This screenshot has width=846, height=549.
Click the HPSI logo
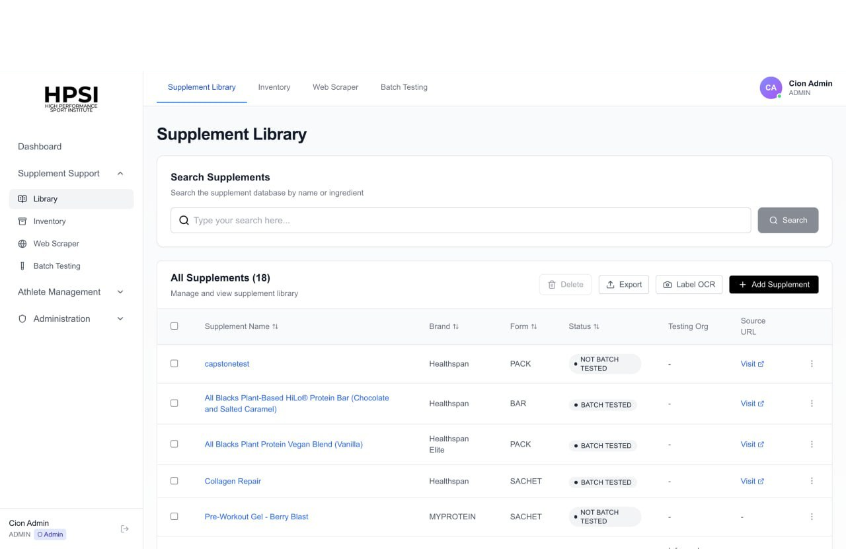pos(71,99)
